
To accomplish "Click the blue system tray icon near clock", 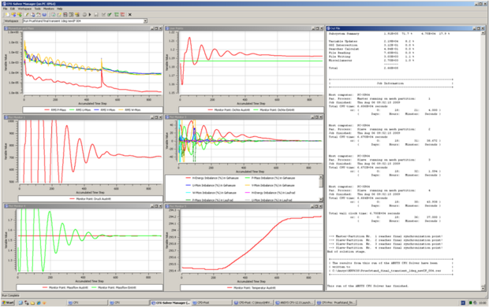I will coord(463,302).
